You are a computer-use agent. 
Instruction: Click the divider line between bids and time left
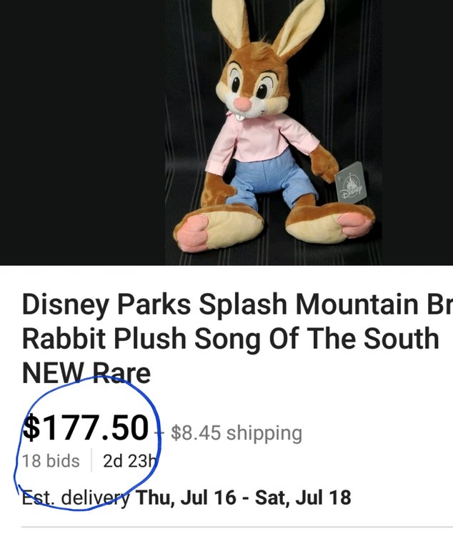coord(91,461)
